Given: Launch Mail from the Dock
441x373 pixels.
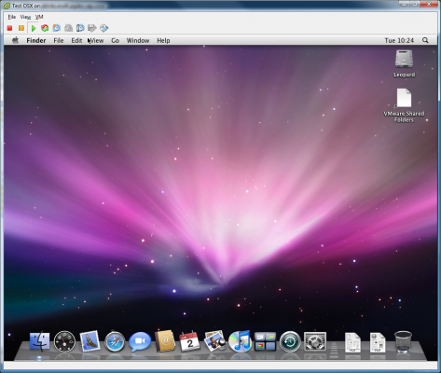Looking at the screenshot, I should (90, 341).
